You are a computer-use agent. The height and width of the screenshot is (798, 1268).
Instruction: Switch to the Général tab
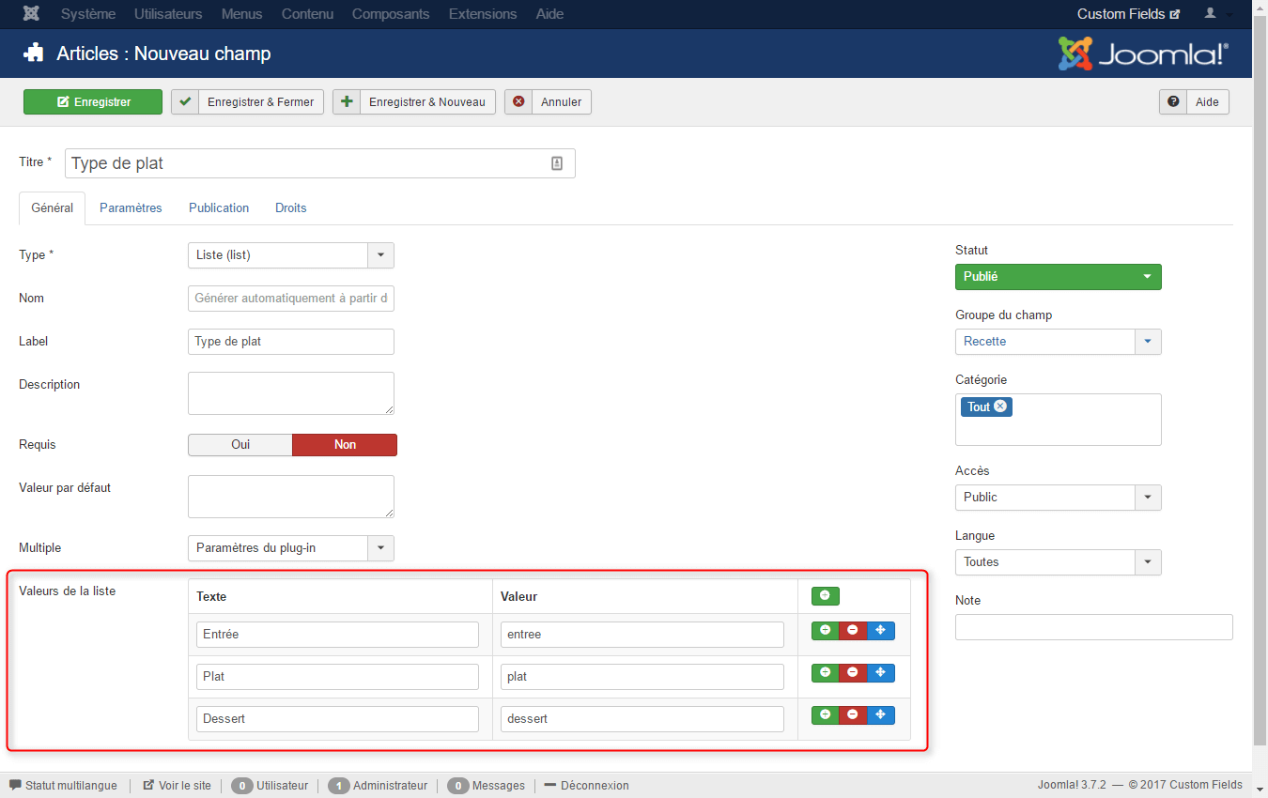(x=53, y=208)
